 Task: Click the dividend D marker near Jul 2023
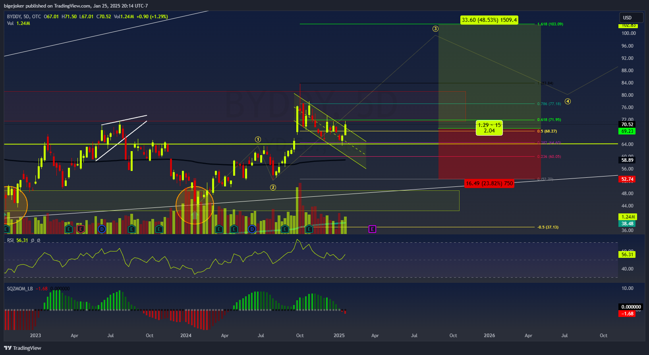pos(102,229)
